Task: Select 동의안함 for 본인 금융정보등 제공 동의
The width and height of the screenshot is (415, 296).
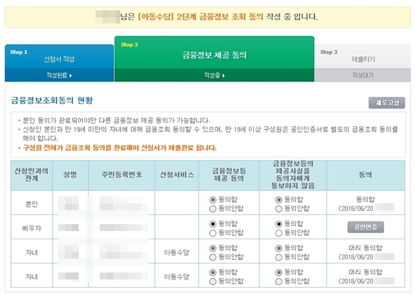Action: coord(212,207)
